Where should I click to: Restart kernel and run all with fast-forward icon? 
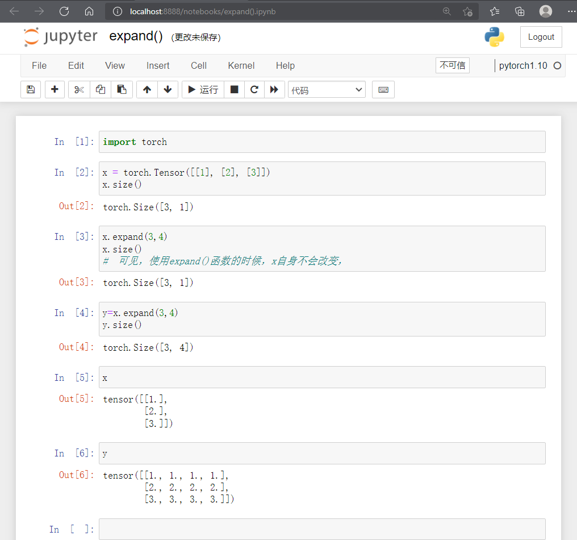[275, 89]
